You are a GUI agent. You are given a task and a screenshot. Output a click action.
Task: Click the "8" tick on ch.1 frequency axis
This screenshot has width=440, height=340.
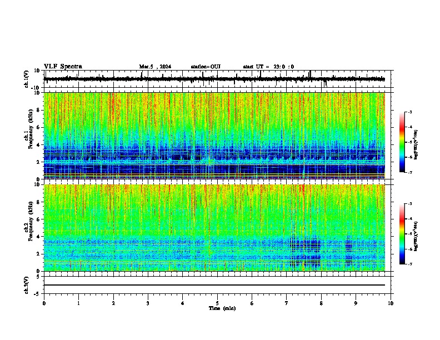pyautogui.click(x=38, y=110)
